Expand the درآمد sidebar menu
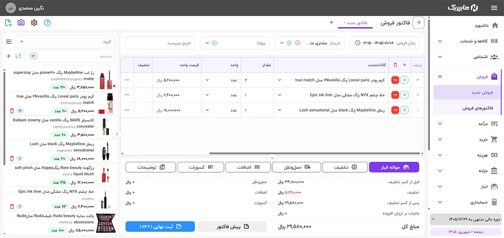This screenshot has width=504, height=238. pos(467,124)
